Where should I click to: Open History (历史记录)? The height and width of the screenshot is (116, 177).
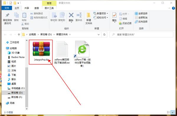coord(125,23)
